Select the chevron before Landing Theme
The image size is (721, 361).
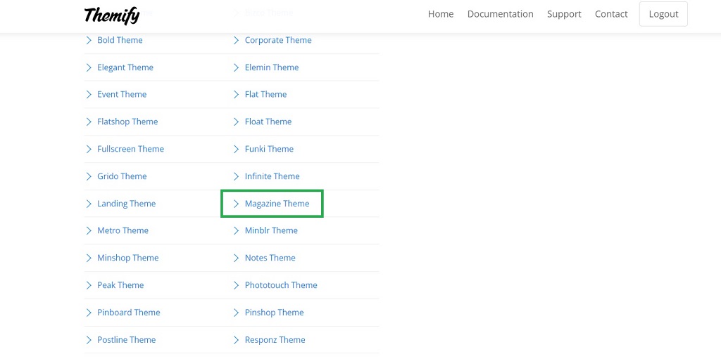coord(89,204)
